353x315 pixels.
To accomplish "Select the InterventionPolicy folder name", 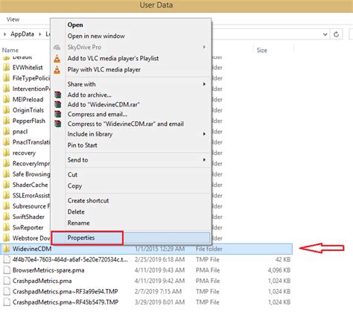I will click(31, 89).
